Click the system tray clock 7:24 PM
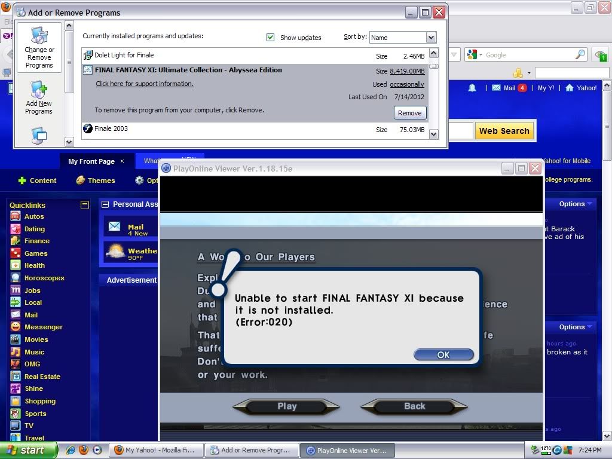 coord(590,450)
